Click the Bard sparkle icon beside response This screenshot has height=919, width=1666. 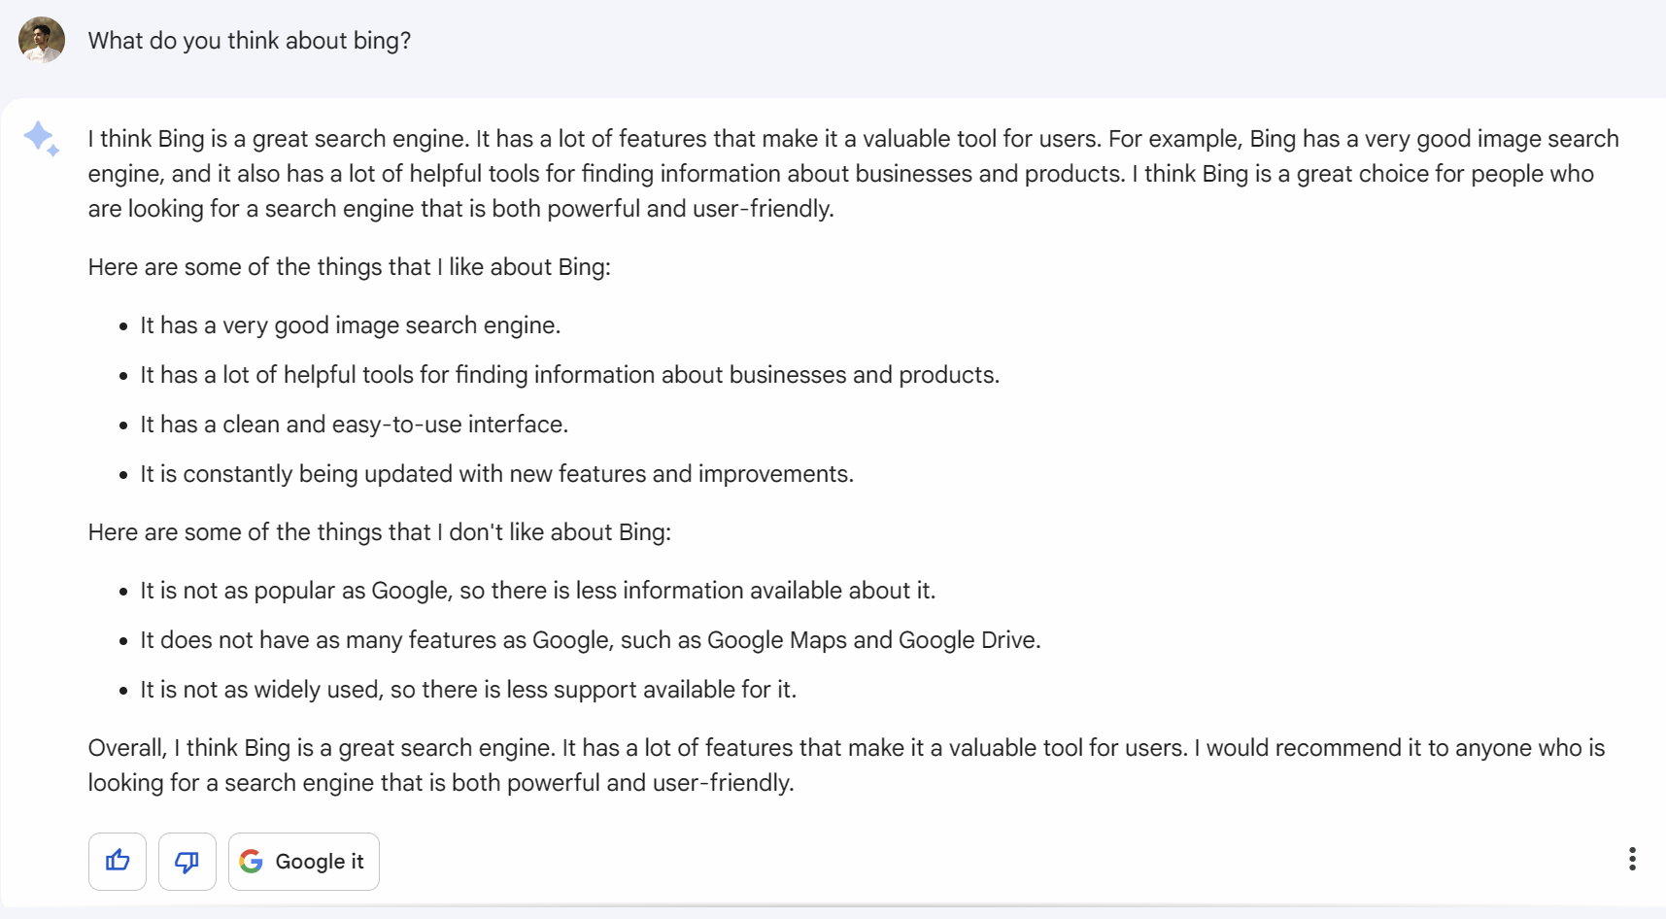point(42,139)
